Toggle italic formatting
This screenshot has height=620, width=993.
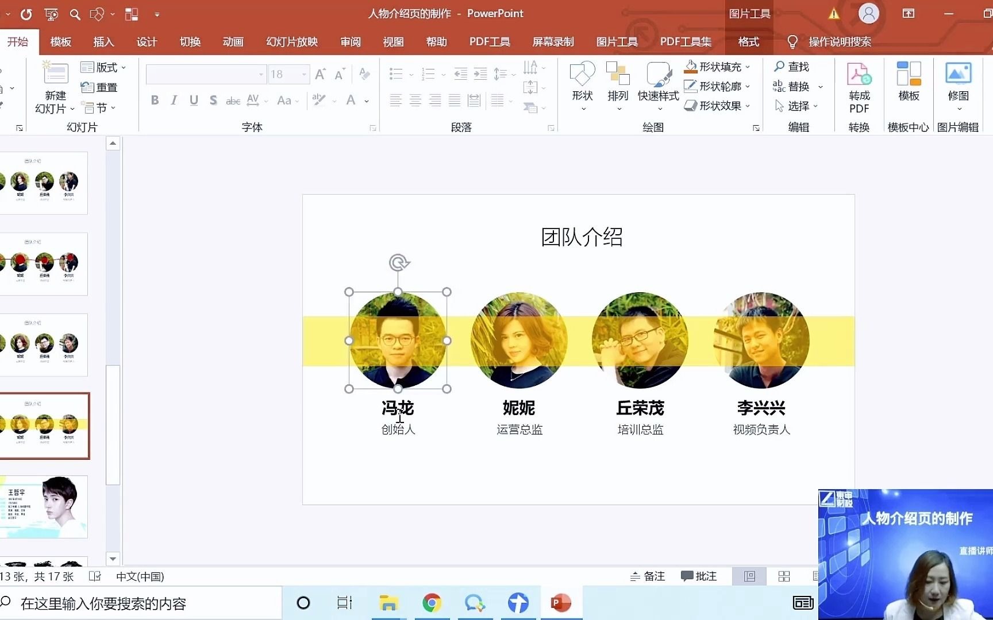(x=174, y=100)
